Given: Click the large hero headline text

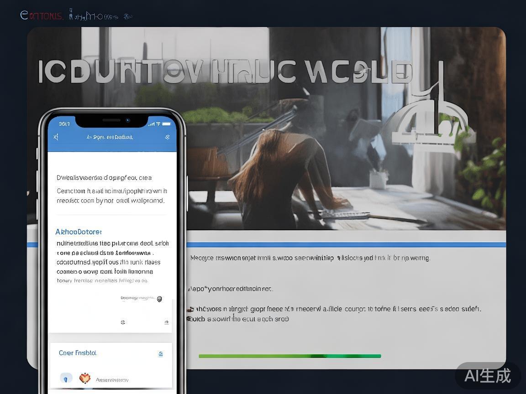Looking at the screenshot, I should pyautogui.click(x=224, y=72).
